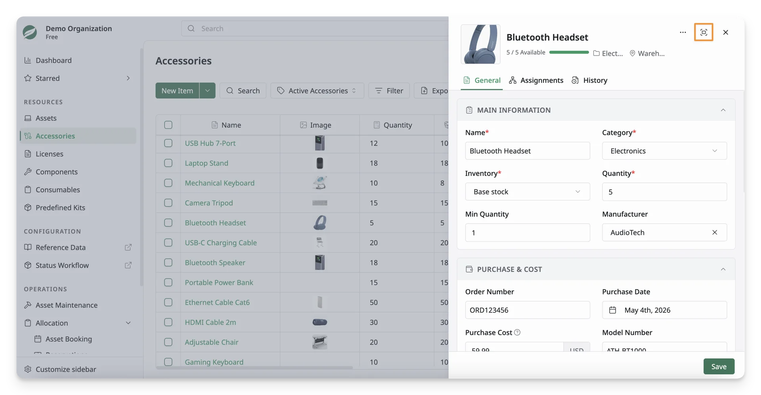The image size is (761, 395).
Task: Click the Save button
Action: [x=719, y=366]
